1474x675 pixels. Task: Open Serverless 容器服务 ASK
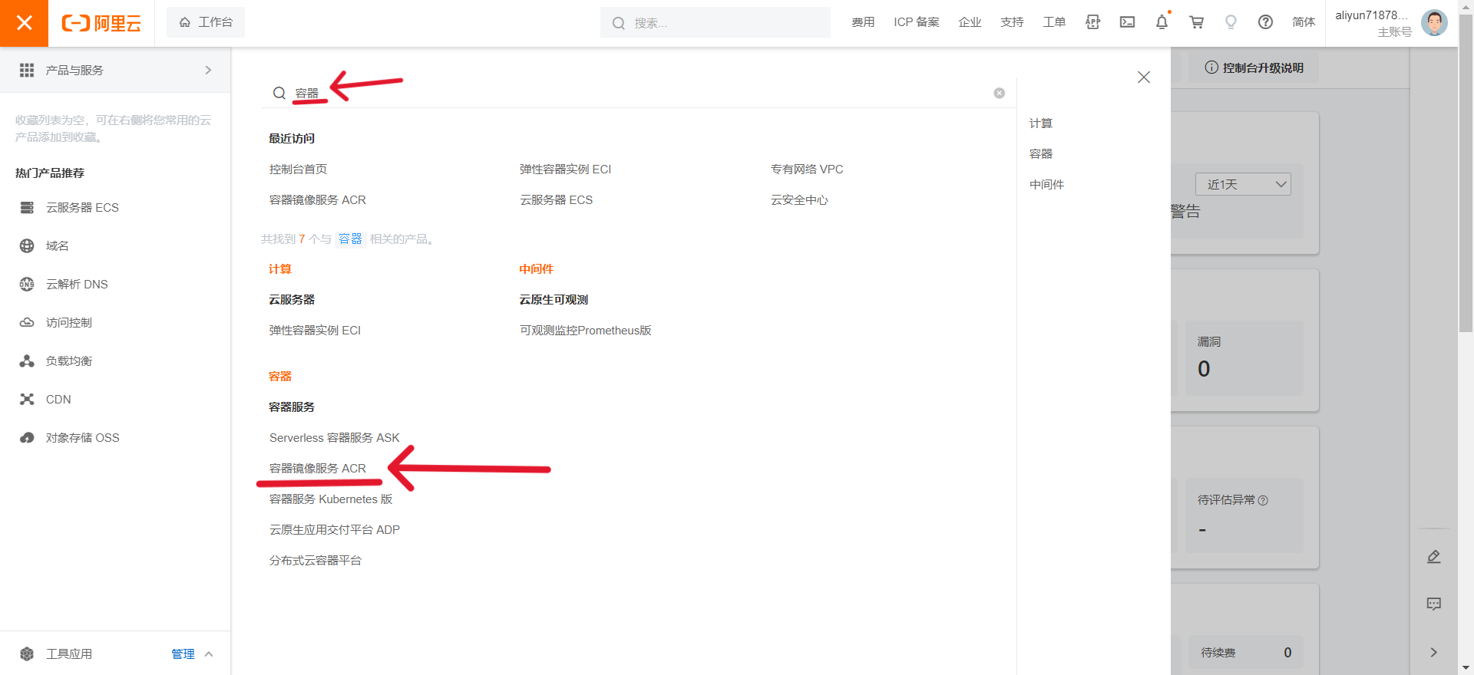tap(335, 438)
